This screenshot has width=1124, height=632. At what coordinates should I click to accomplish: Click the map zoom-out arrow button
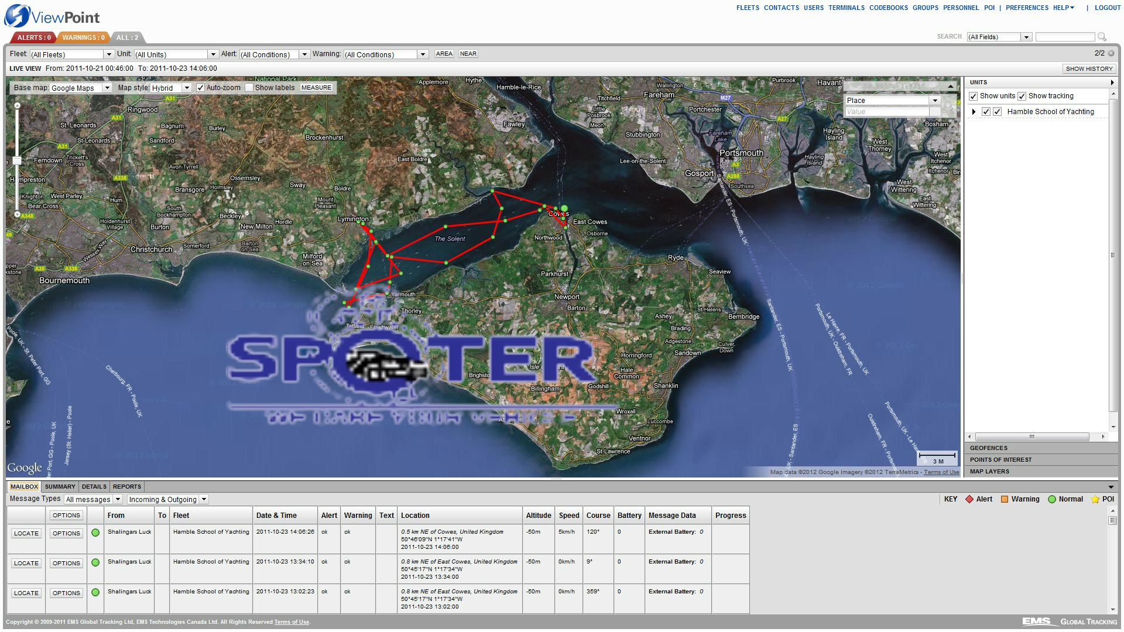click(18, 215)
